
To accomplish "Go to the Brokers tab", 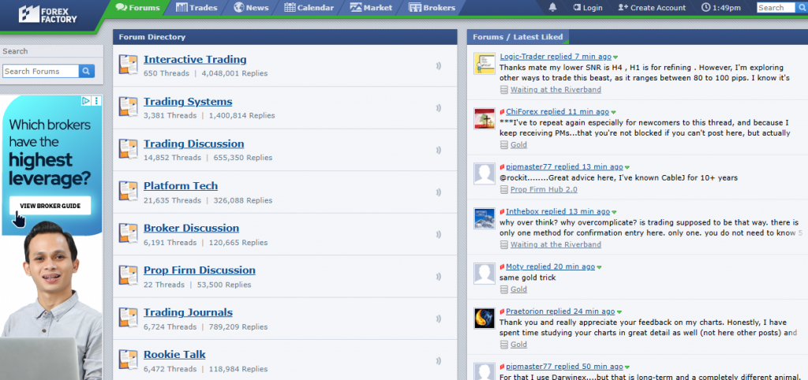I will (x=432, y=8).
